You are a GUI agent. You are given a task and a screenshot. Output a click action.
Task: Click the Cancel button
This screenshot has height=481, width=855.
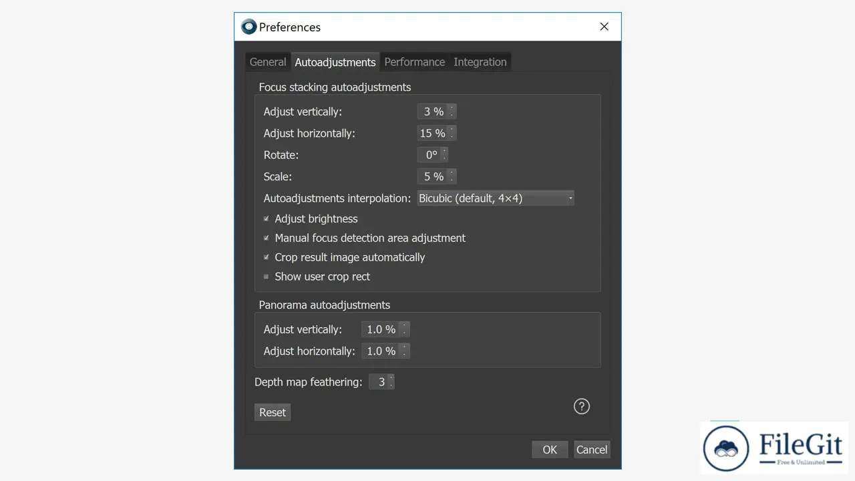pos(592,450)
